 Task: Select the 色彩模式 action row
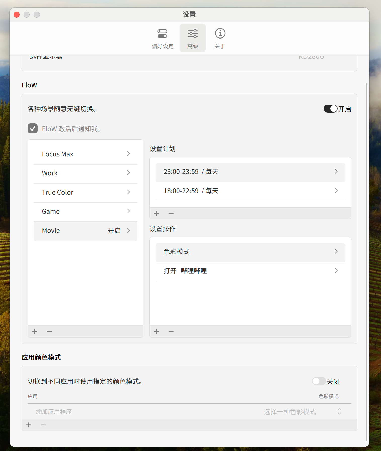pos(250,252)
